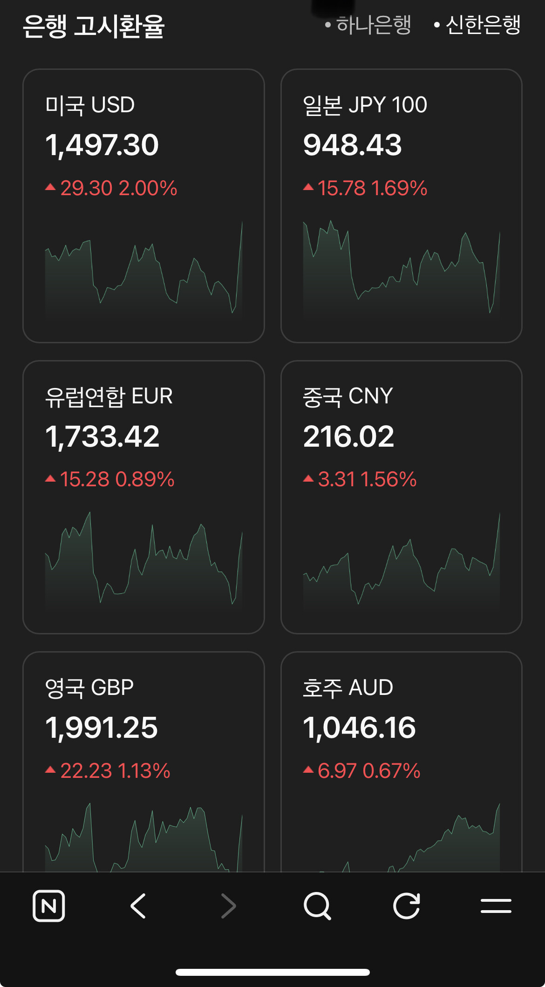Open the 일본 JPY 100 card
The height and width of the screenshot is (987, 545).
click(x=401, y=140)
